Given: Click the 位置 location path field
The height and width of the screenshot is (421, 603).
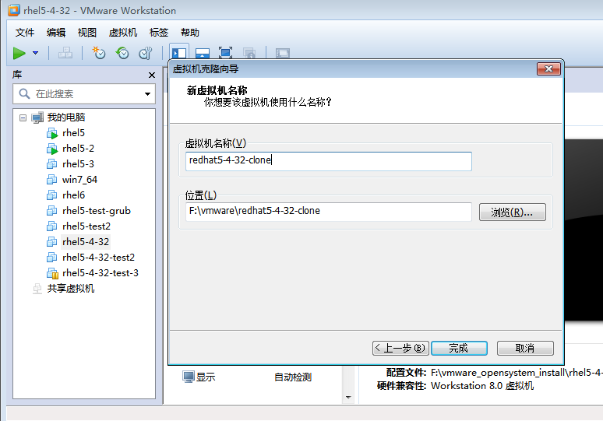Looking at the screenshot, I should coord(329,212).
